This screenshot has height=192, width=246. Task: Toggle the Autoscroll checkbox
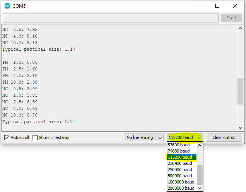pyautogui.click(x=7, y=138)
